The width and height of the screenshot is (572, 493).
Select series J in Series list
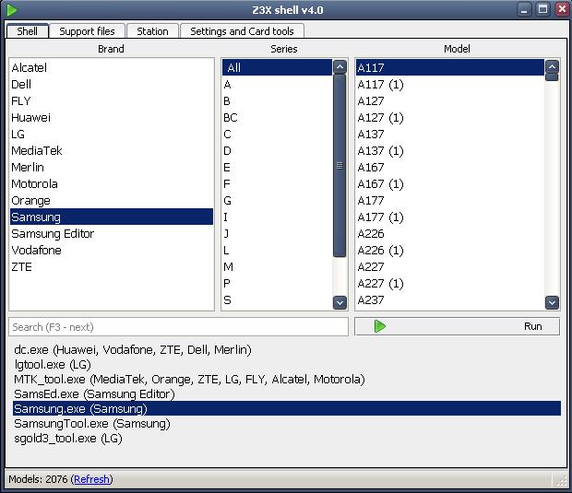tap(278, 233)
